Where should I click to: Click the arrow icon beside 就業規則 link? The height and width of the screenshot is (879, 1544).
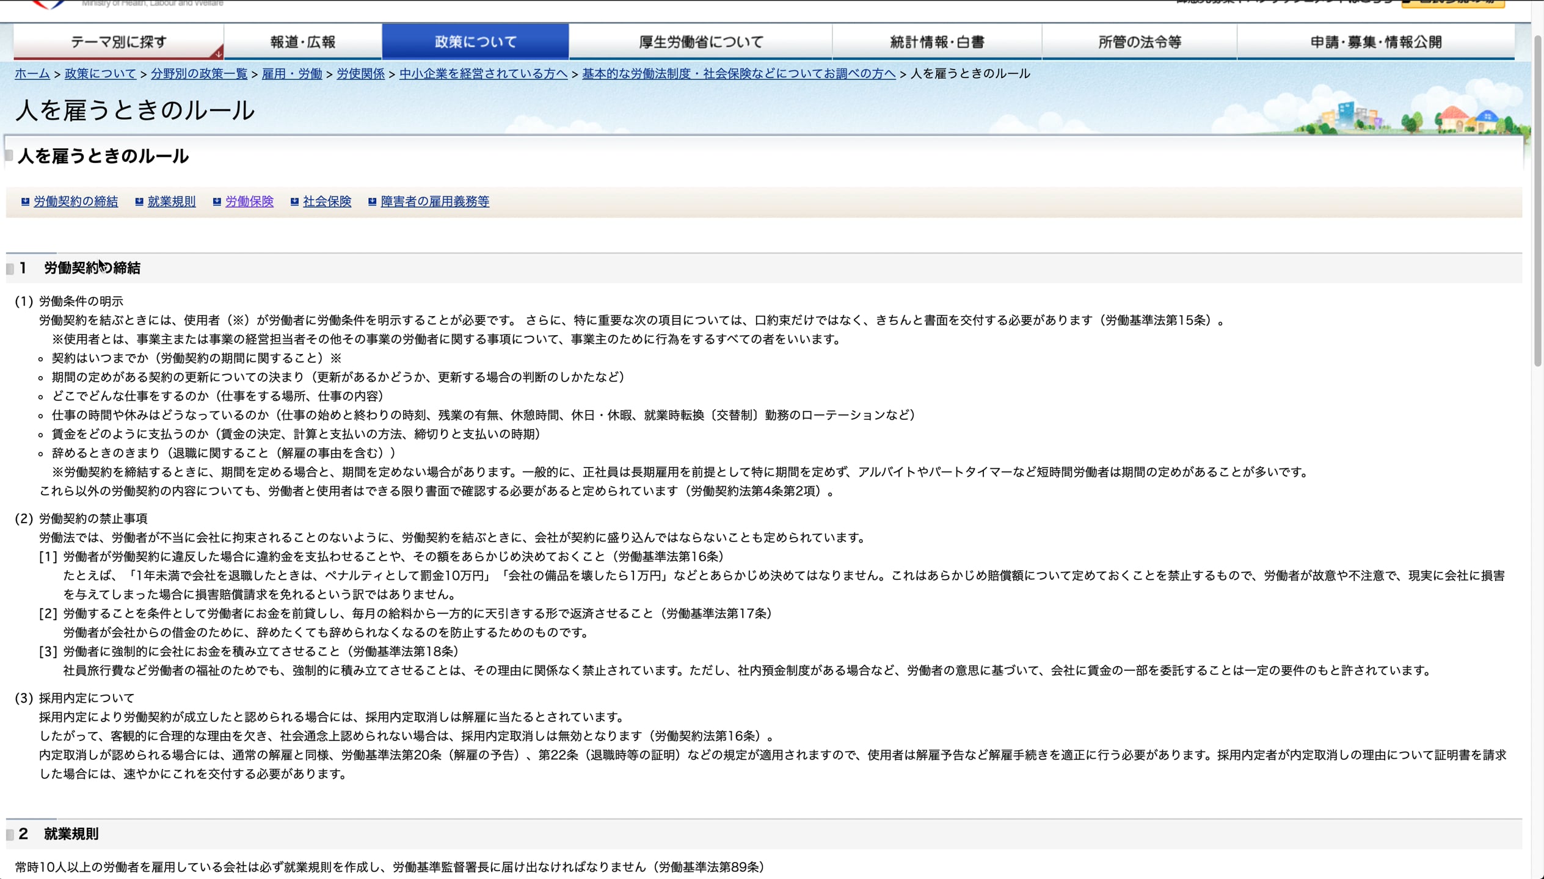(x=139, y=201)
